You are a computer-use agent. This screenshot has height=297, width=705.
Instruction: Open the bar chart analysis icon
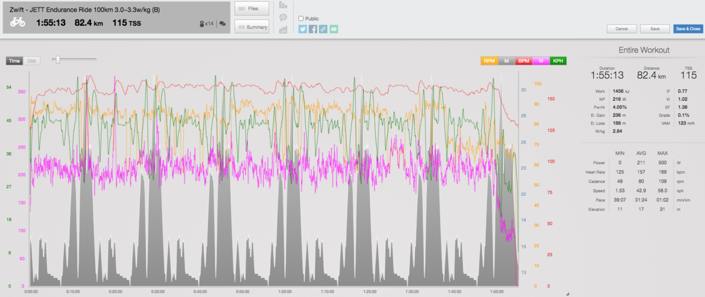tap(283, 5)
